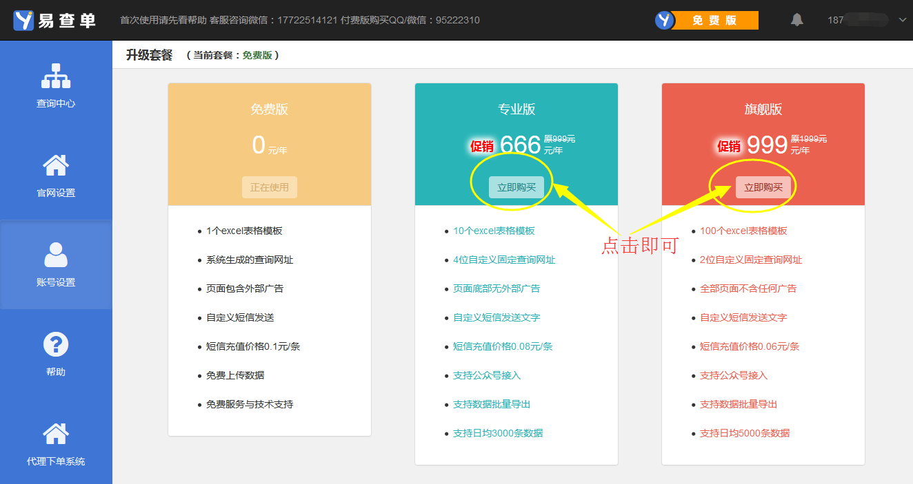The height and width of the screenshot is (484, 913).
Task: Open 代理下单系统 house icon in sidebar
Action: click(x=56, y=434)
